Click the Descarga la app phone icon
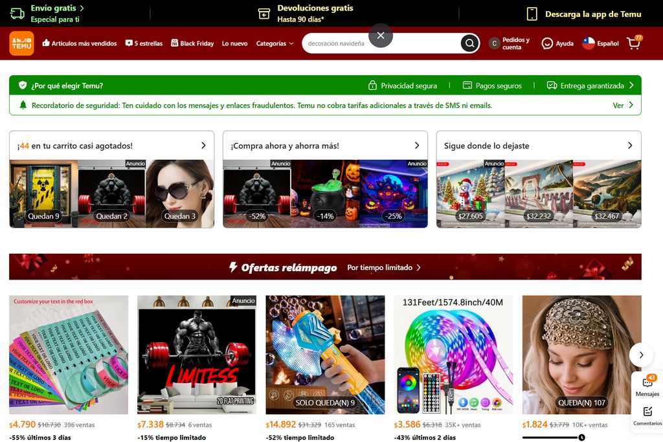Image resolution: width=663 pixels, height=442 pixels. (x=532, y=14)
